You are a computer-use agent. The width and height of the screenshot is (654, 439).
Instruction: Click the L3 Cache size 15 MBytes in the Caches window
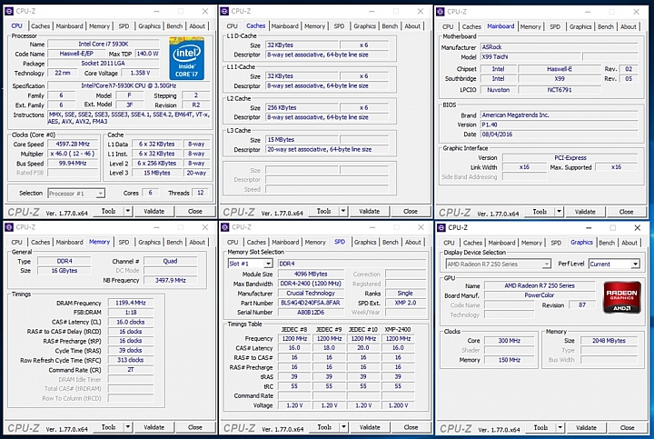[x=302, y=140]
